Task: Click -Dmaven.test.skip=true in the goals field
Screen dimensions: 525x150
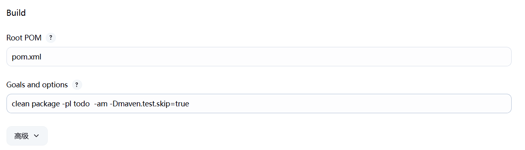Action: point(149,104)
